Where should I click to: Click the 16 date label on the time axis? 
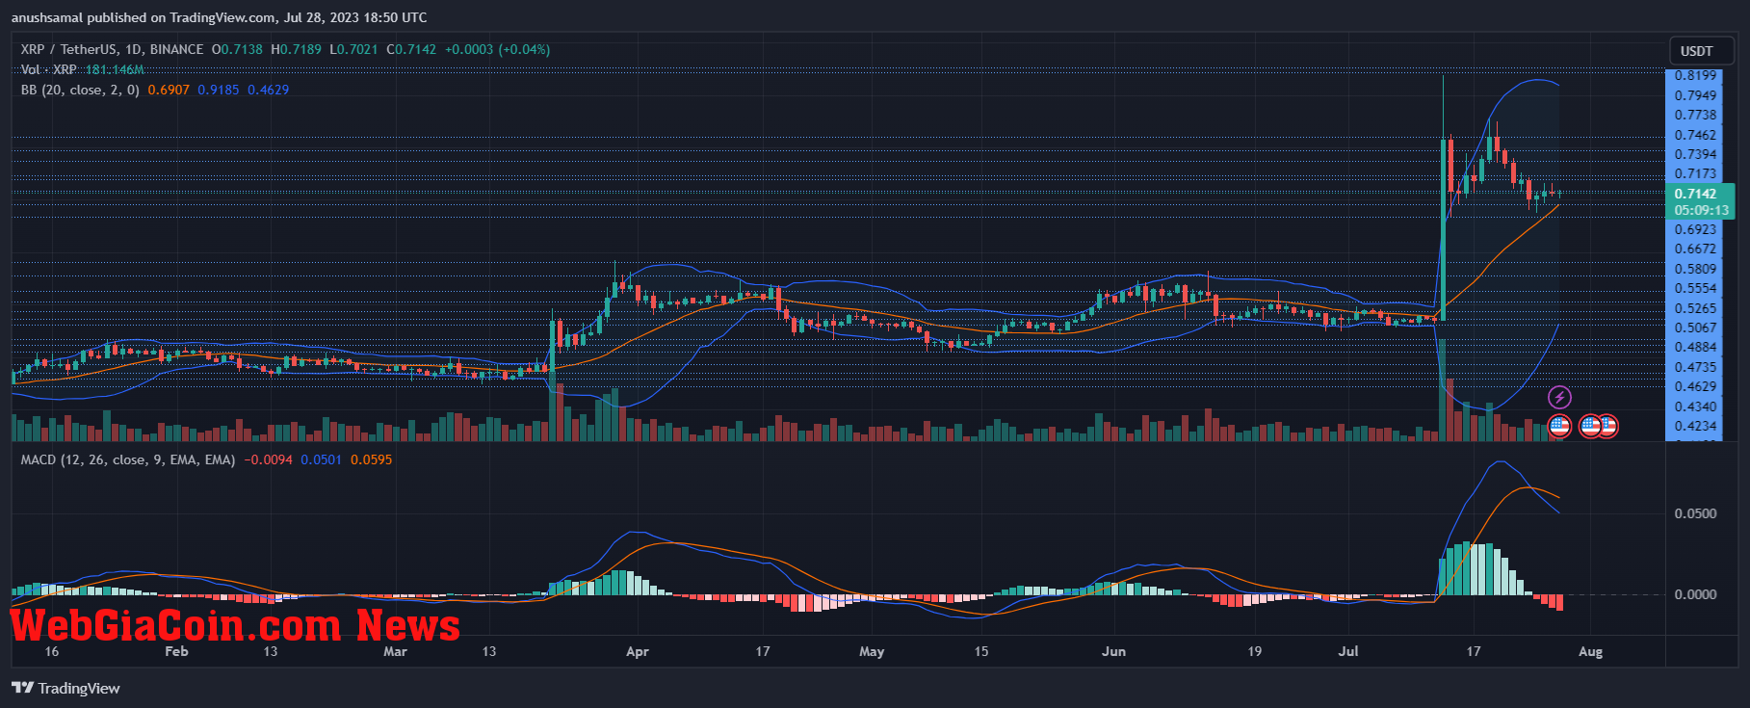click(52, 652)
